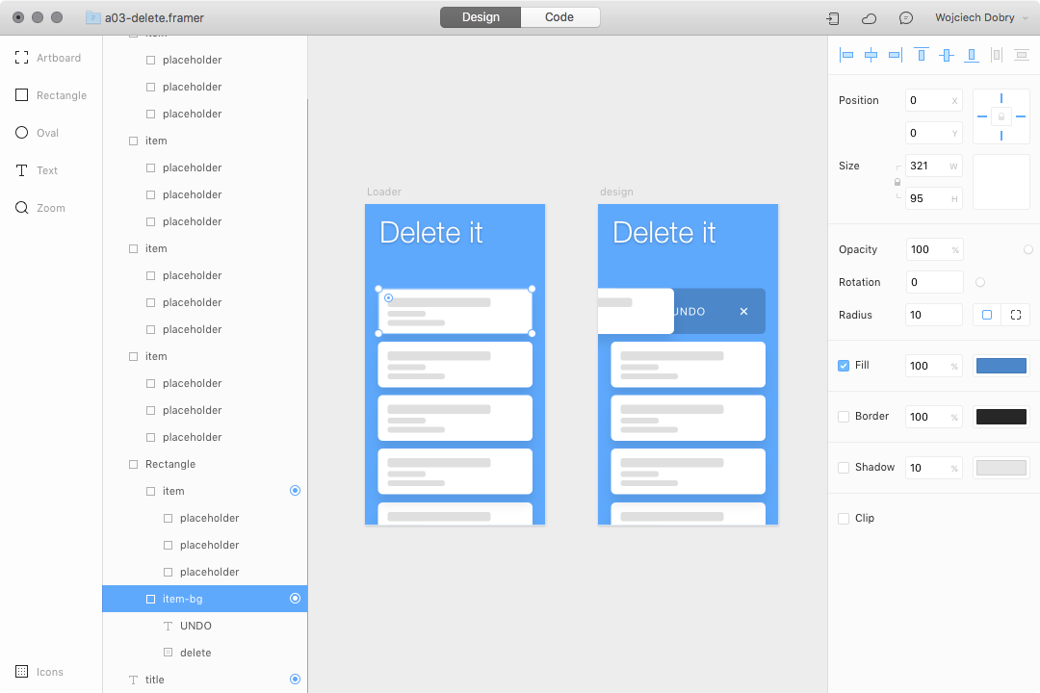This screenshot has width=1040, height=693.
Task: Open the Wojciech Dobry account menu
Action: click(x=975, y=17)
